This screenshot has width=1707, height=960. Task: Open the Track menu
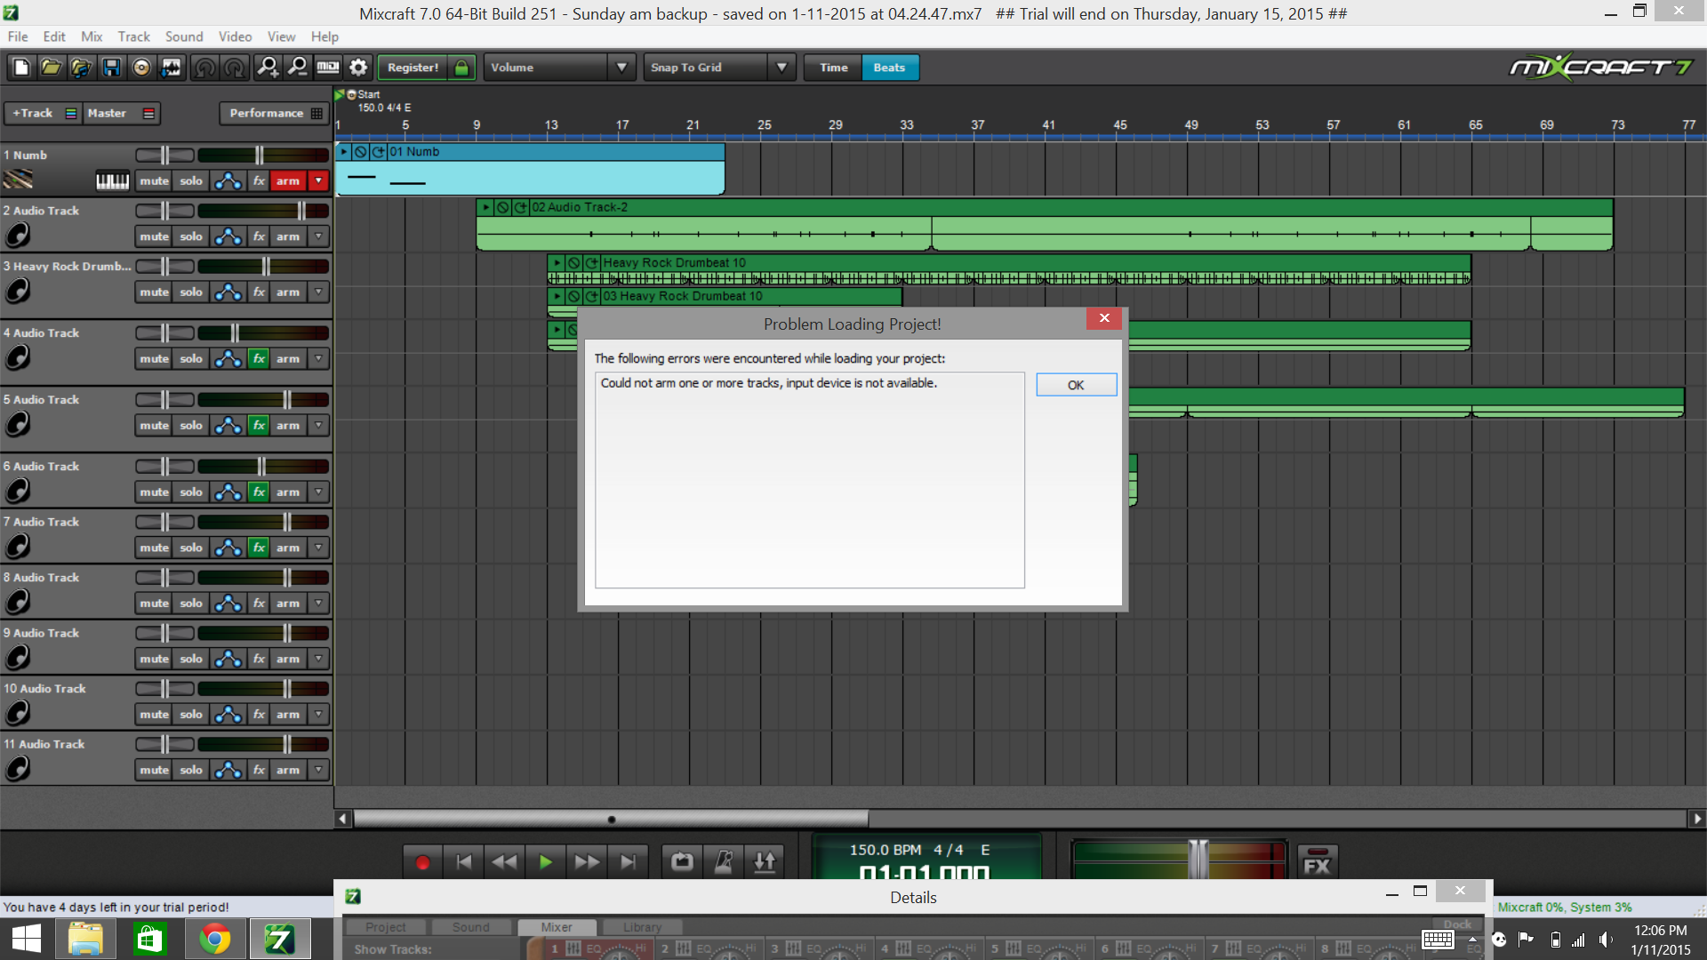click(133, 36)
